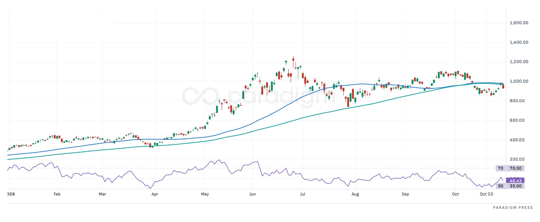Click the purple 46.43 RSI value badge

[x=515, y=180]
